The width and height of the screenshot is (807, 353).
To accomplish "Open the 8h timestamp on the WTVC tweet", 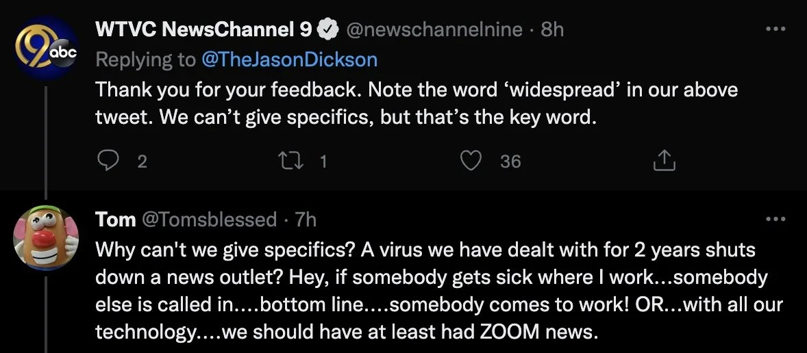I will [x=551, y=30].
